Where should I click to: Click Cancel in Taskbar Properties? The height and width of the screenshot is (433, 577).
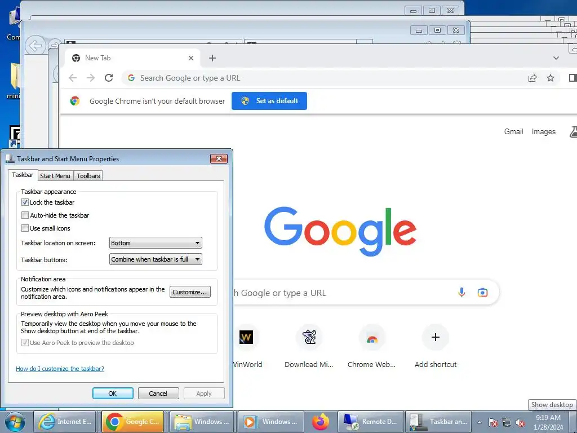[158, 393]
